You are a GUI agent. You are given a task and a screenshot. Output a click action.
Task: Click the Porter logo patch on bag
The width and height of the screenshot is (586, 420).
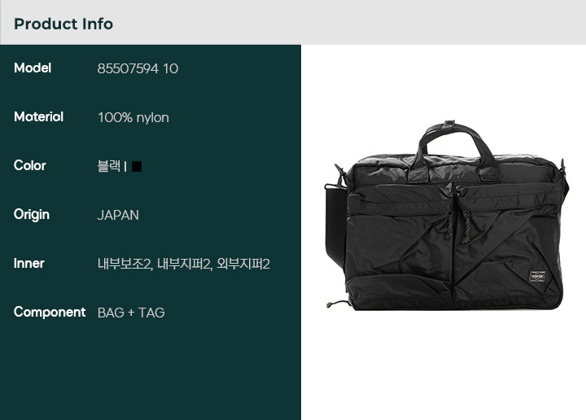[x=537, y=277]
